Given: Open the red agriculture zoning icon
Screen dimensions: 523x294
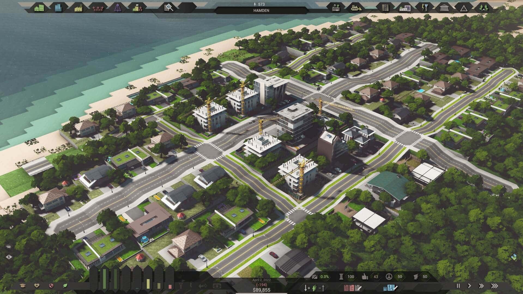Looking at the screenshot, I should (x=98, y=8).
